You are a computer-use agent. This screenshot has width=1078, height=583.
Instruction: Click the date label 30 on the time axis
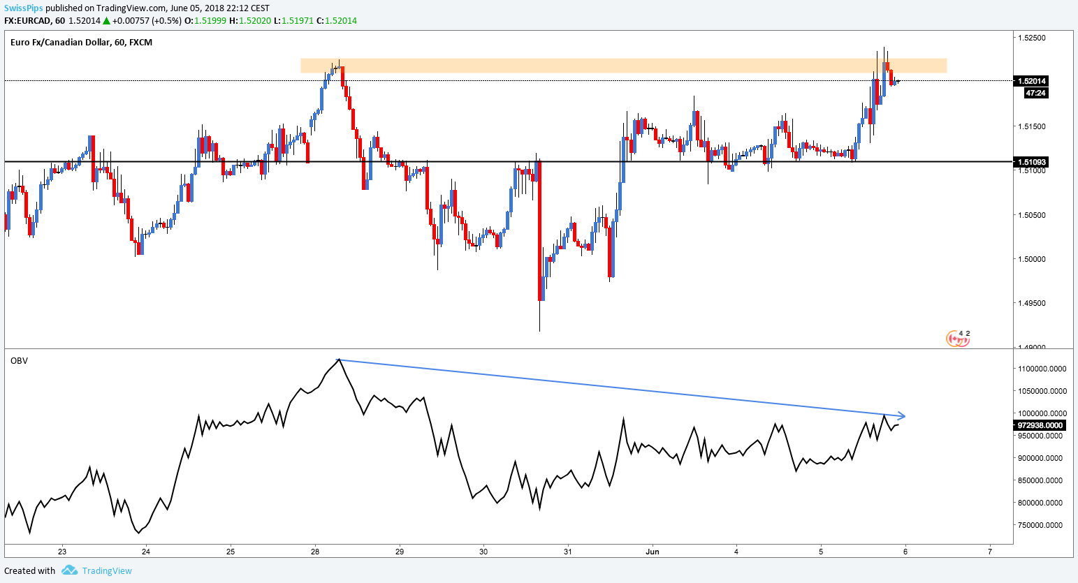tap(483, 552)
